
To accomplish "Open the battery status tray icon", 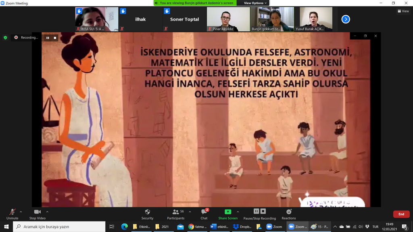I will pos(348,226).
